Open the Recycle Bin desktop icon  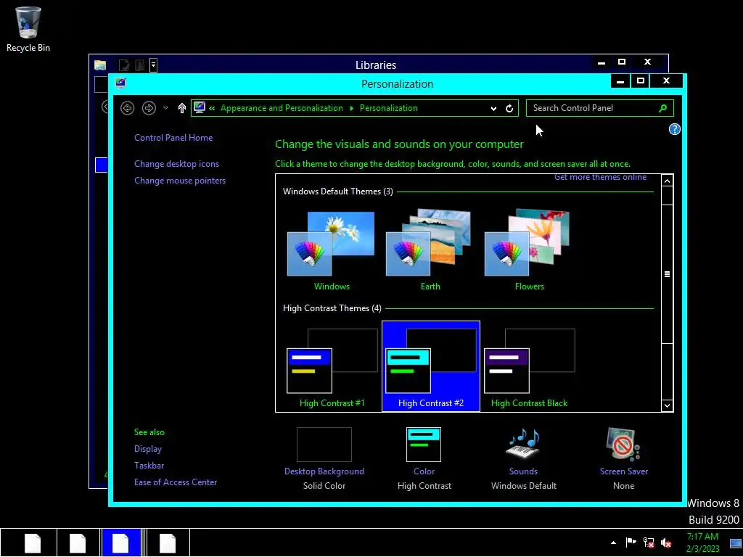(28, 29)
